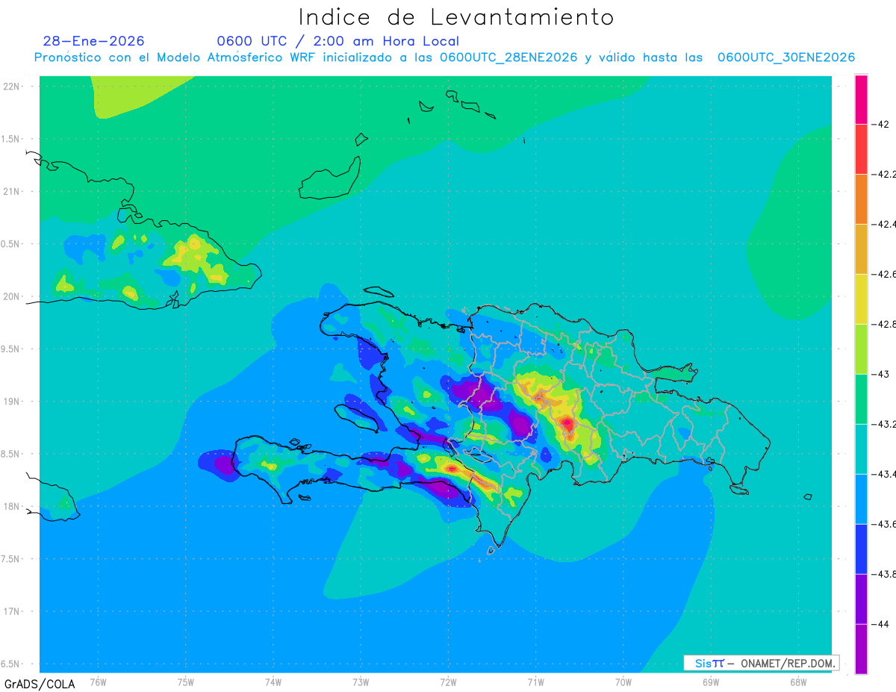Select the pink swatch above -42
Image resolution: width=896 pixels, height=692 pixels.
coord(861,99)
